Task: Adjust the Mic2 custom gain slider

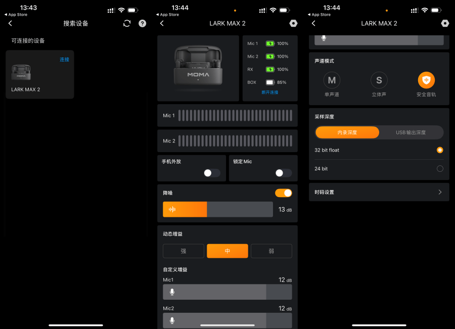Action: (x=227, y=320)
